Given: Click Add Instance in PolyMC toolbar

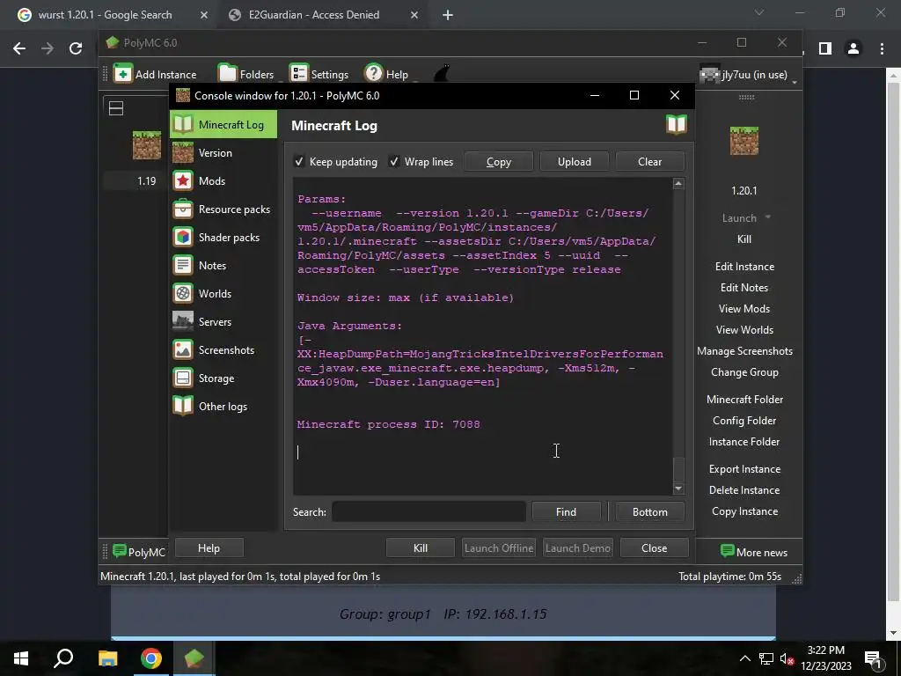Looking at the screenshot, I should 155,74.
